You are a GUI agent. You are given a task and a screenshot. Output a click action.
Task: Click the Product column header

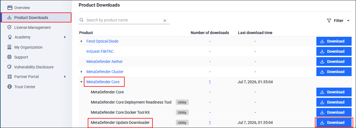coord(86,33)
